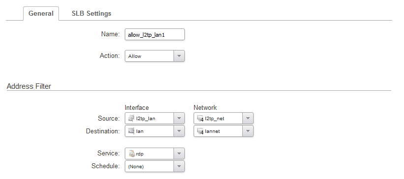Select the General tab

click(x=41, y=13)
